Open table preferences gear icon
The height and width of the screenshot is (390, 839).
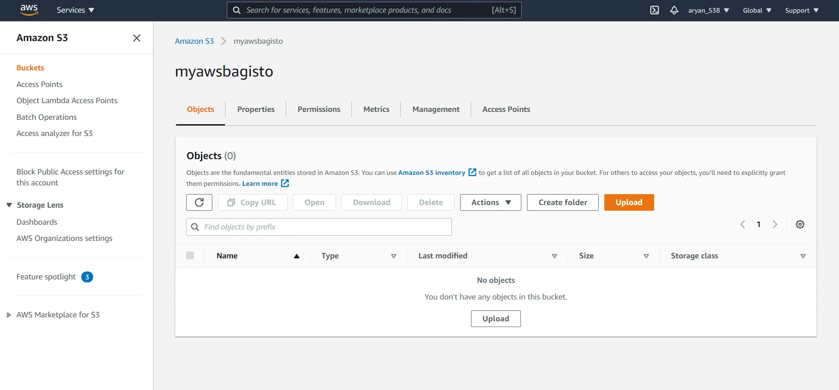800,224
